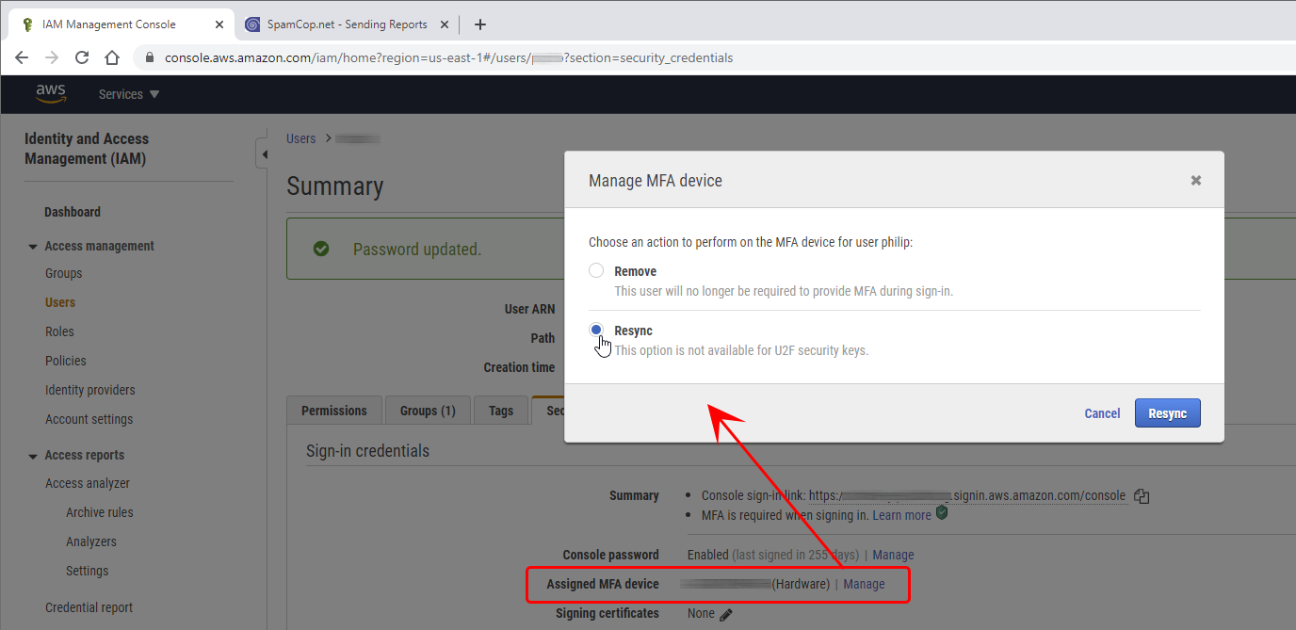Click the browser reload icon
1296x630 pixels.
click(82, 57)
